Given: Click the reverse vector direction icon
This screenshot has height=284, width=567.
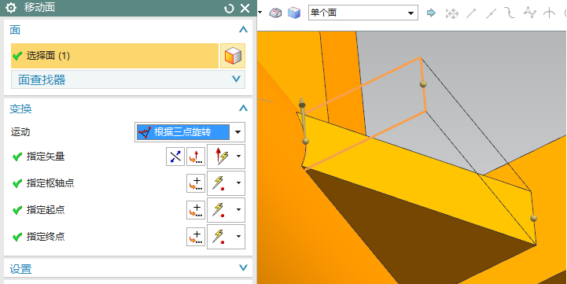Looking at the screenshot, I should click(x=175, y=157).
